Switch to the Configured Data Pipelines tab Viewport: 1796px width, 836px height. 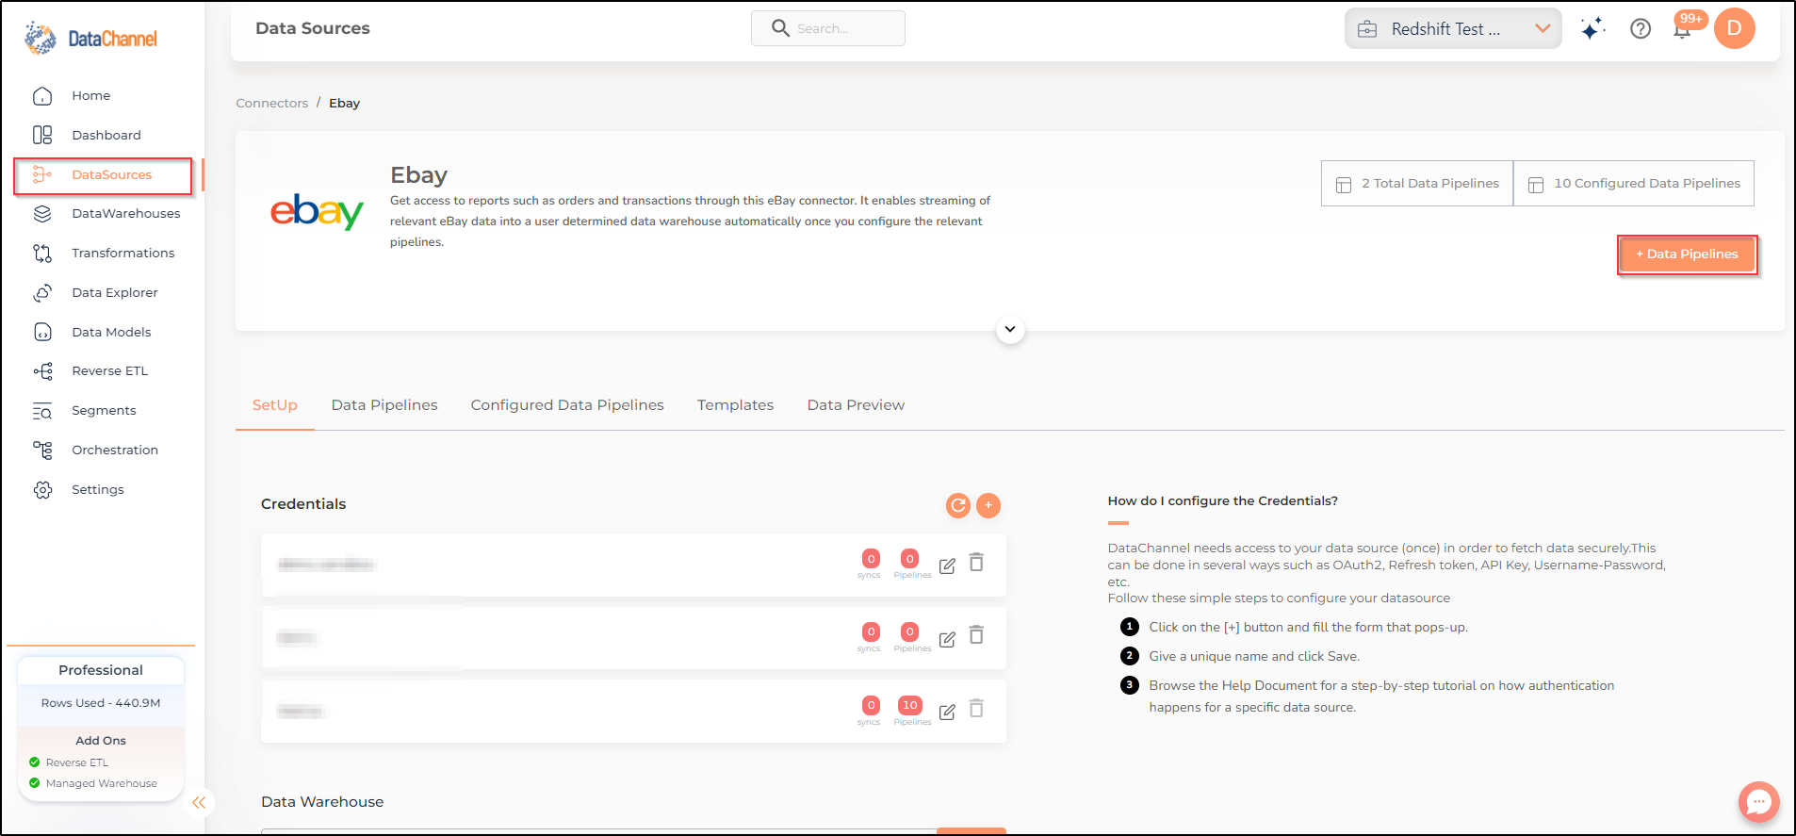click(567, 405)
